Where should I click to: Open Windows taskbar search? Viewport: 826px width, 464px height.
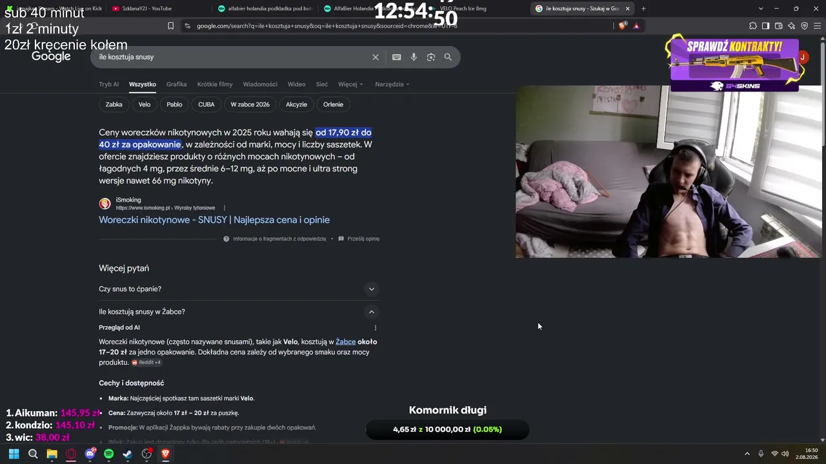point(33,454)
